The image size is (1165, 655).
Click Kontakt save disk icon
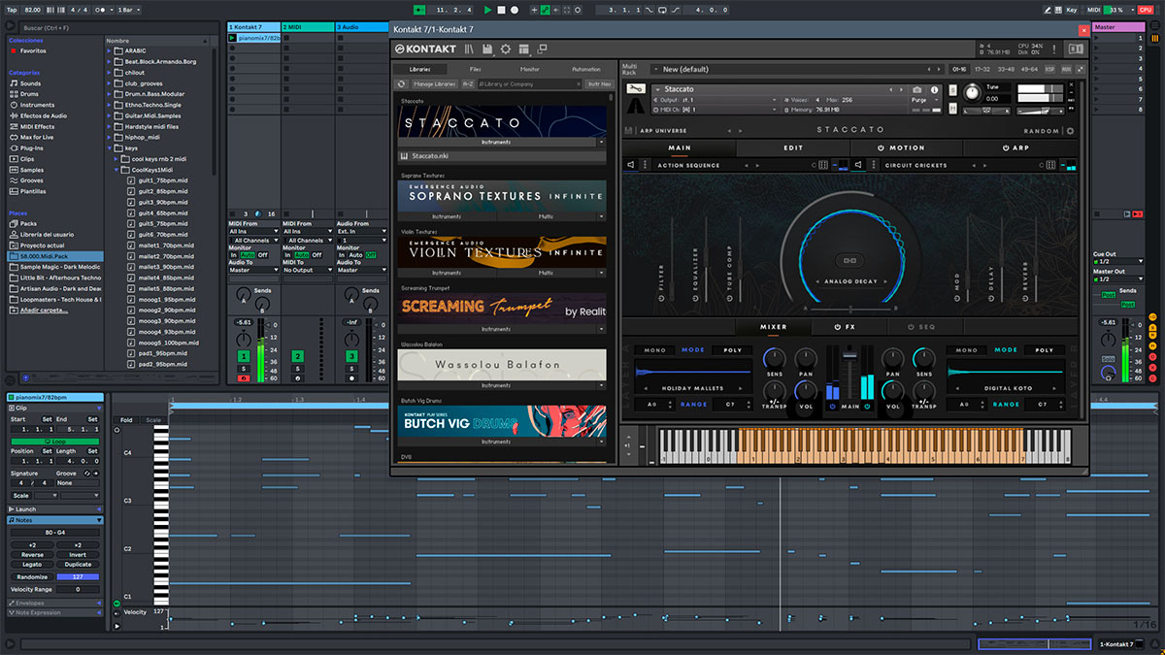[486, 49]
